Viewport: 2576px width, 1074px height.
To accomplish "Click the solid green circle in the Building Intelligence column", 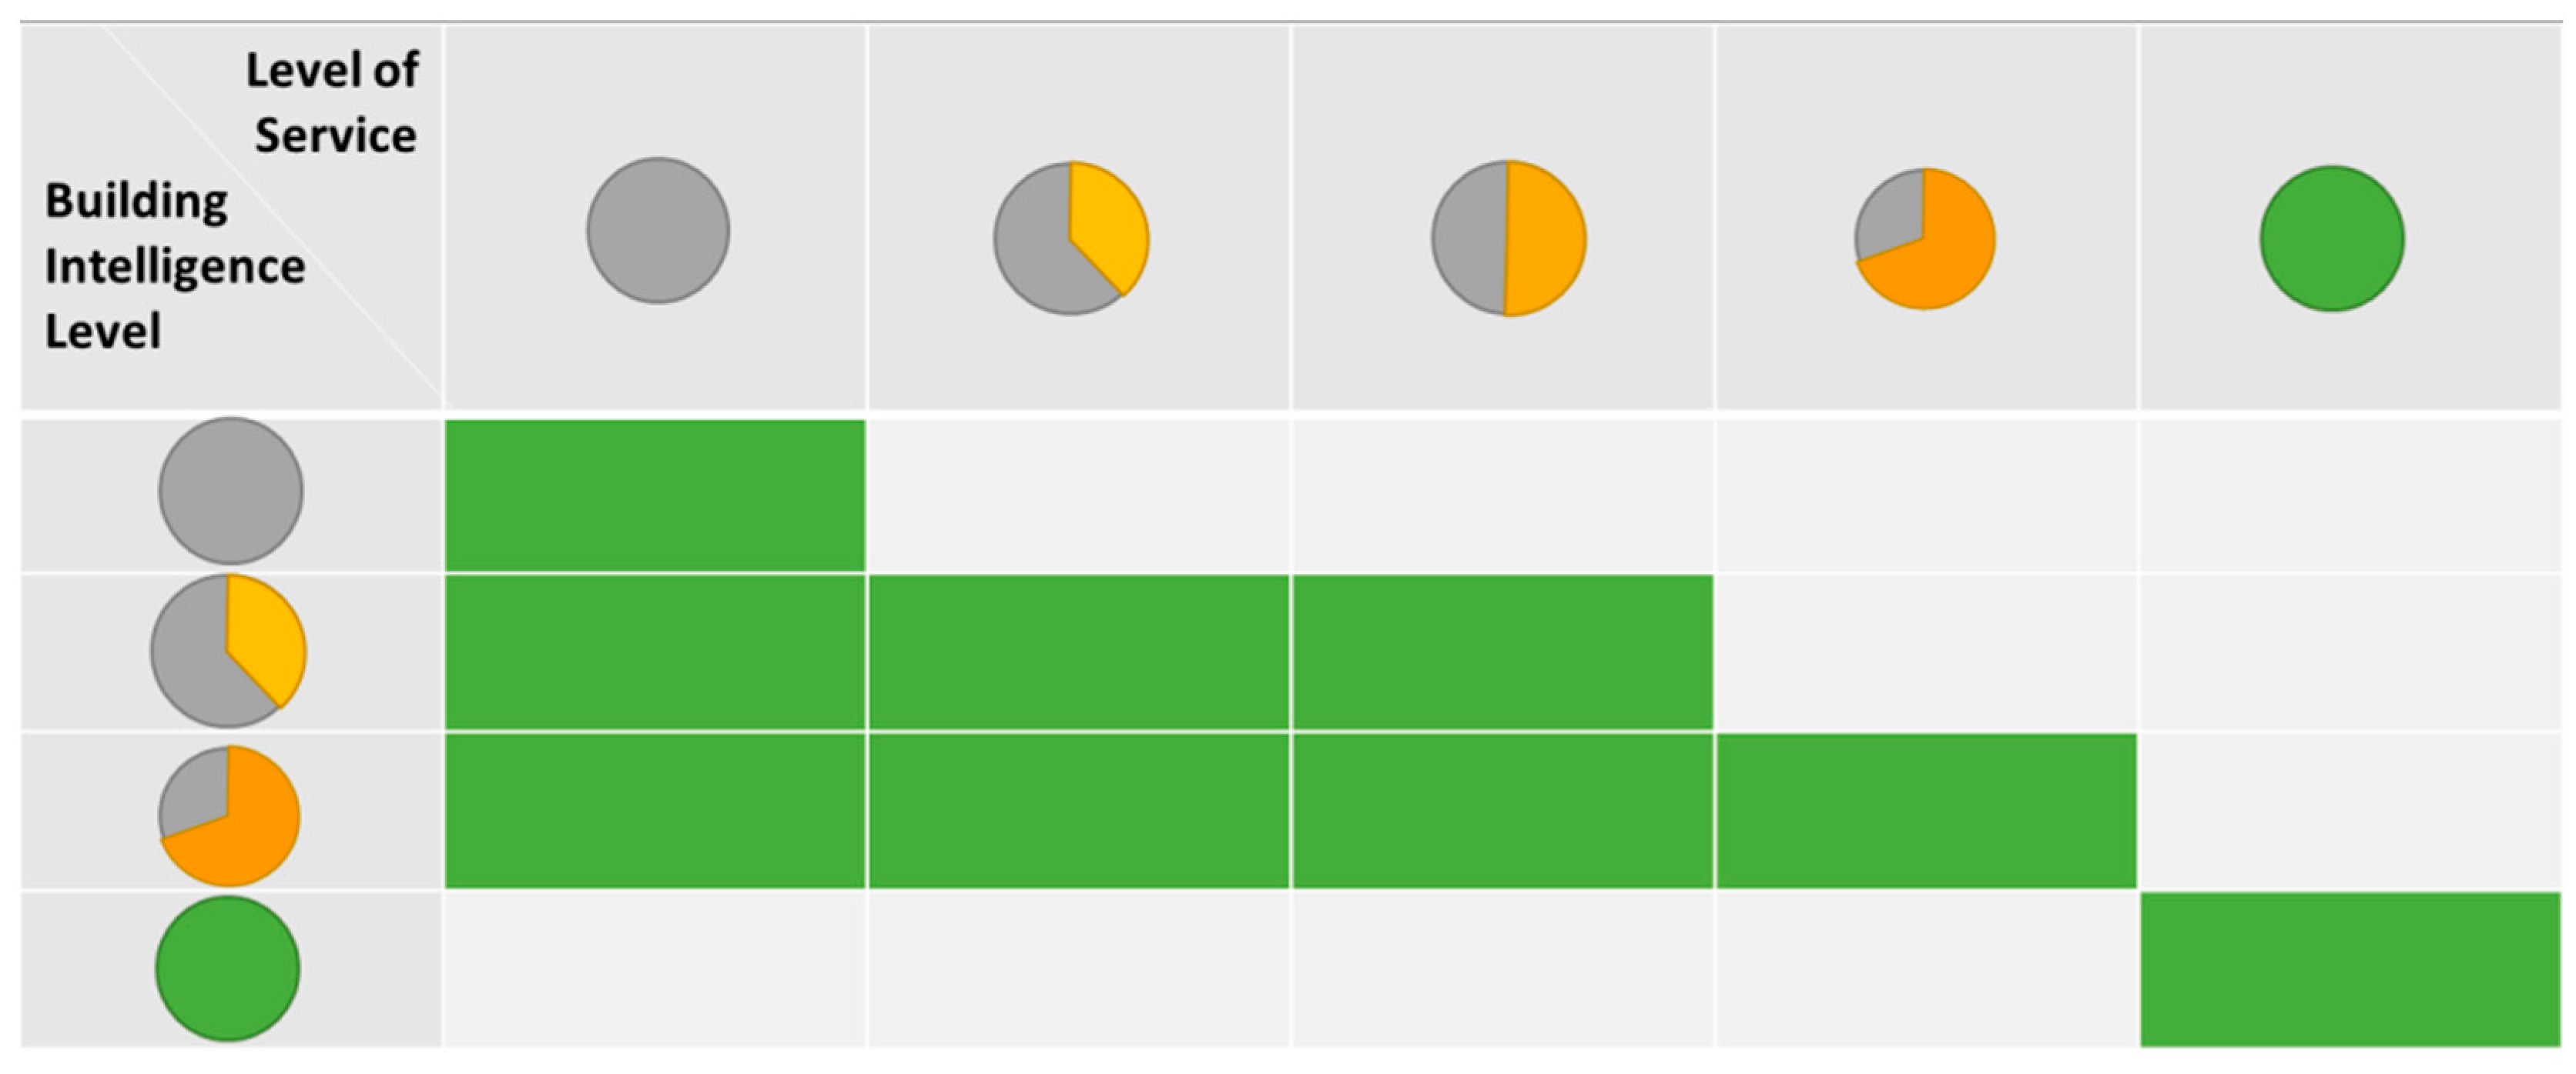I will [228, 968].
